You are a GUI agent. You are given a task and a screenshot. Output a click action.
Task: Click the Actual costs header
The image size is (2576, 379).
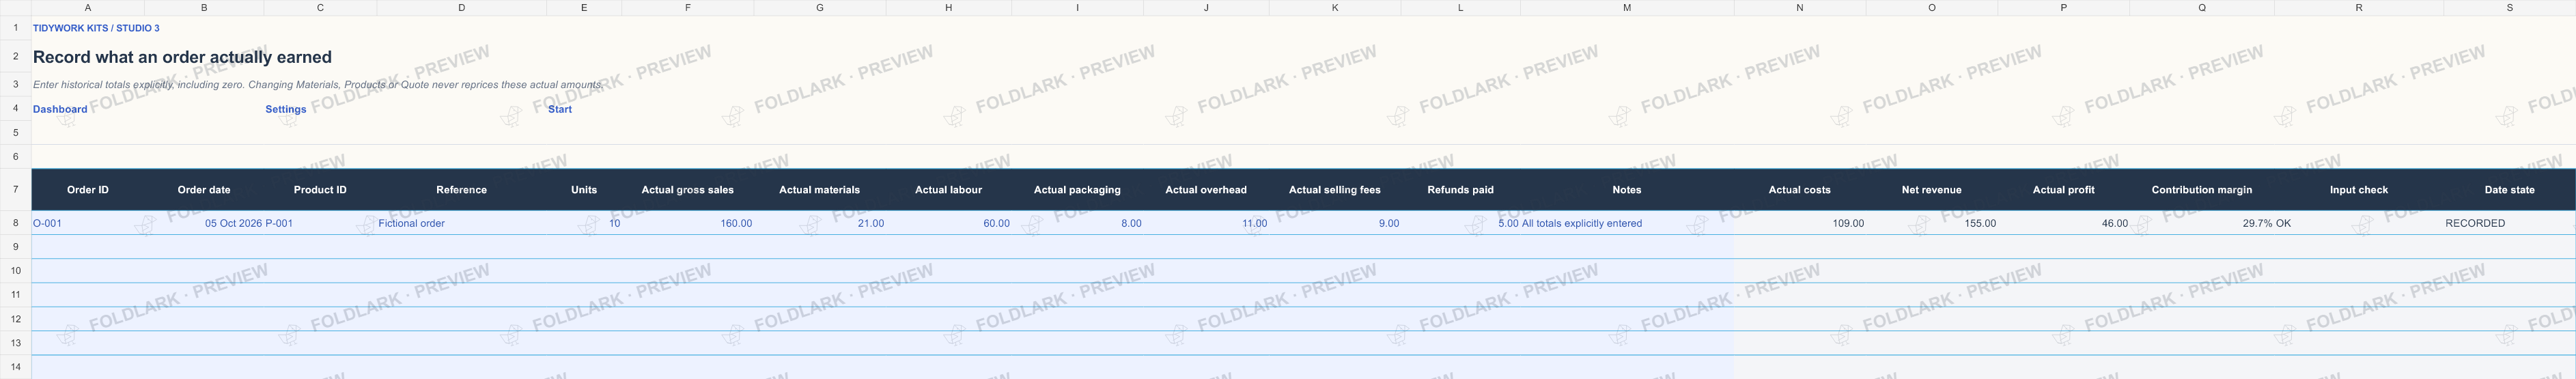pos(1800,190)
